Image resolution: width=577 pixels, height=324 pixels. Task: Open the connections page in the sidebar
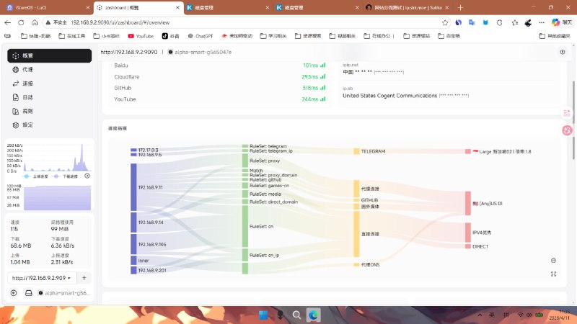click(x=49, y=84)
